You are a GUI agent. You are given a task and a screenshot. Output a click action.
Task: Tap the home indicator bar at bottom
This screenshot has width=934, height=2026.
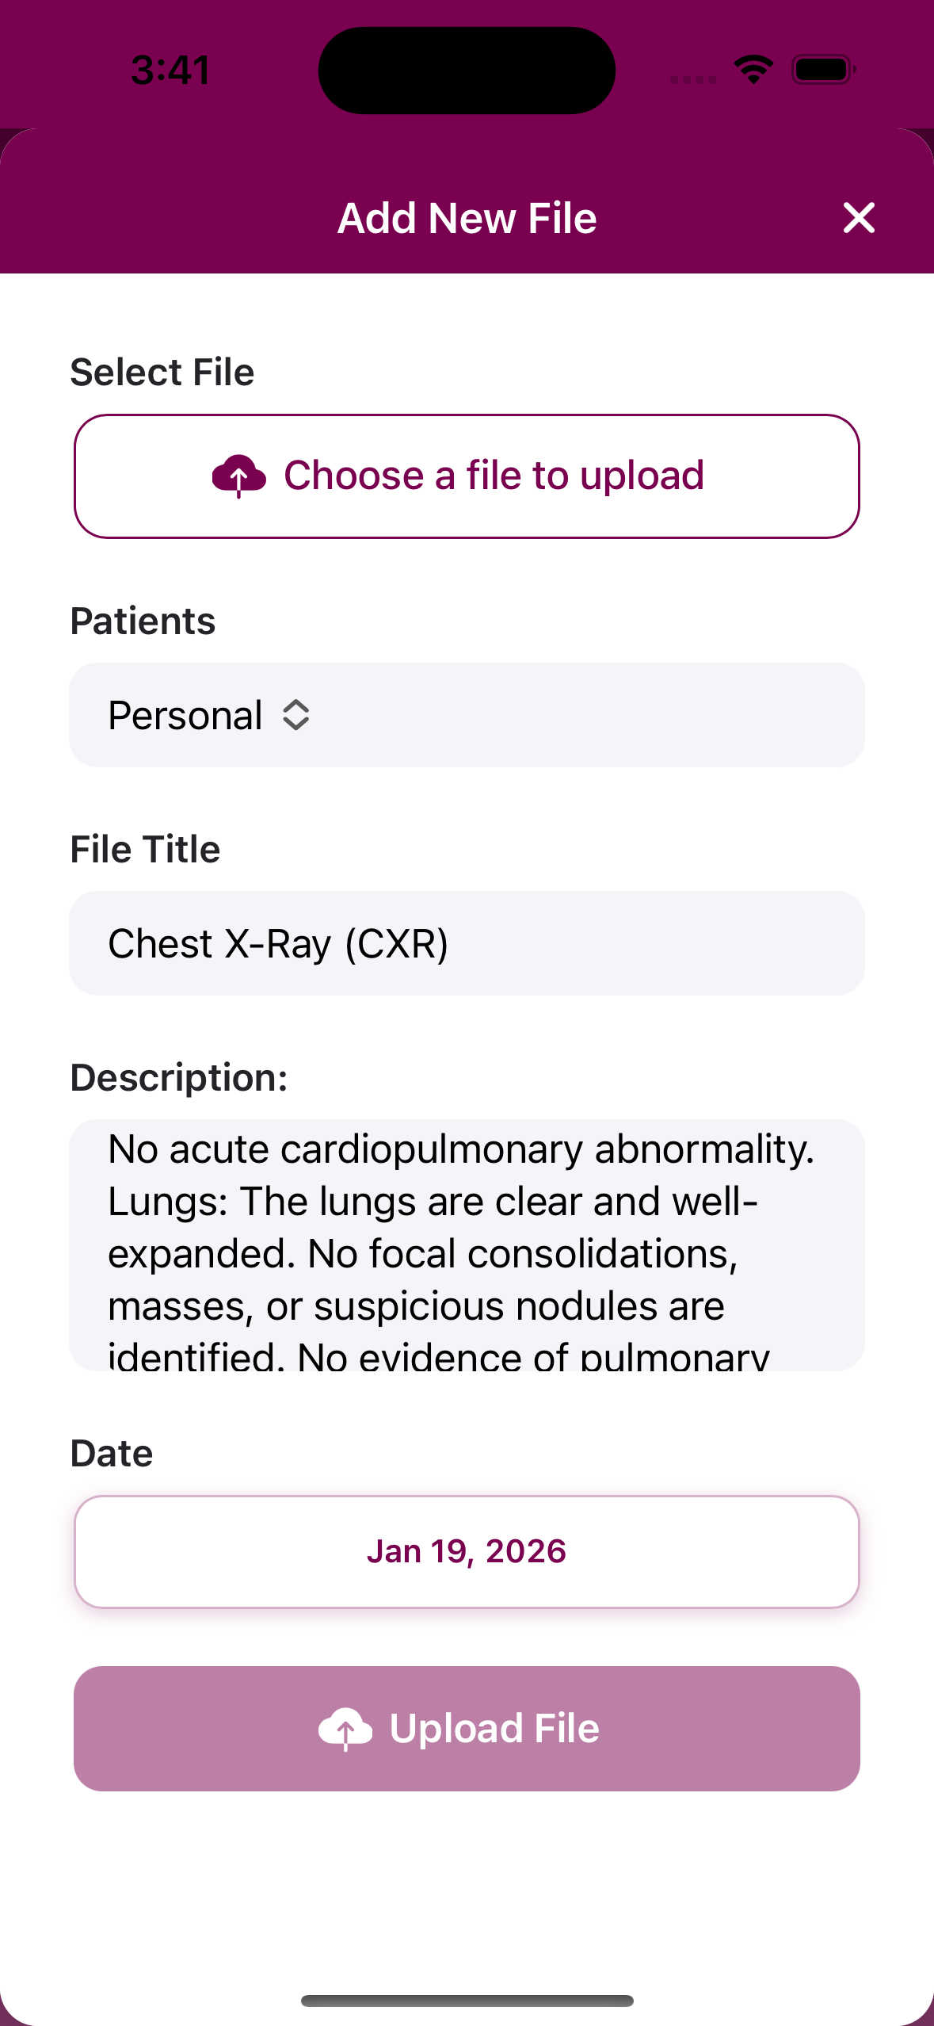467,2001
